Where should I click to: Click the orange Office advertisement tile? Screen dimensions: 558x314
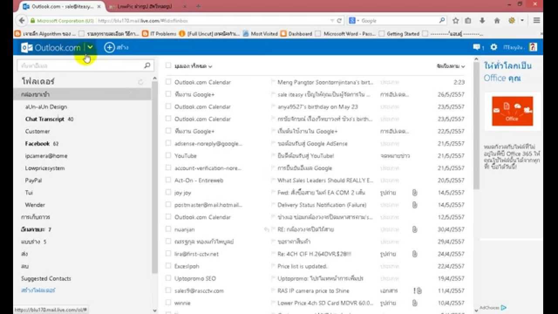pos(512,111)
